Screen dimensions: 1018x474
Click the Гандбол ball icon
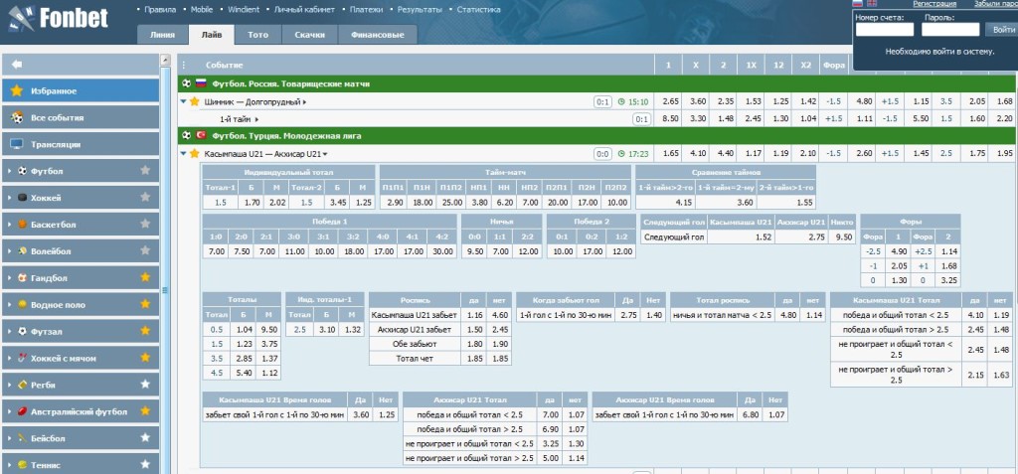(23, 278)
